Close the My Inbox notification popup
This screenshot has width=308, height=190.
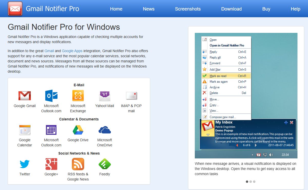coord(292,122)
